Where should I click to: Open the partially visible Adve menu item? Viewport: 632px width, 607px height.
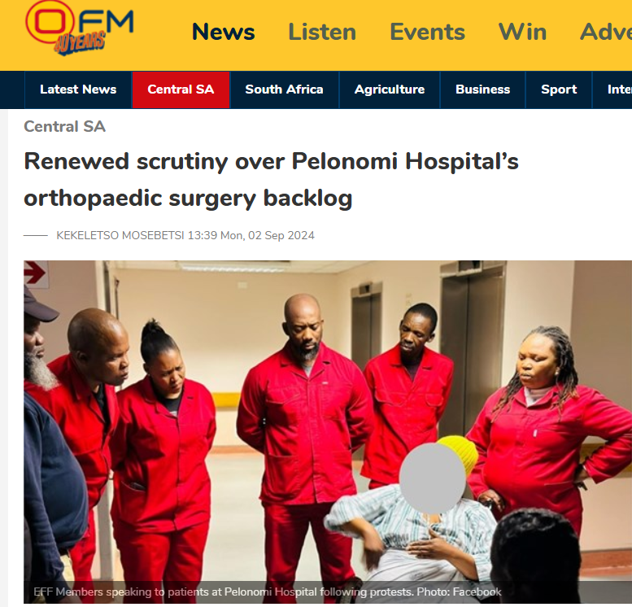tap(606, 32)
